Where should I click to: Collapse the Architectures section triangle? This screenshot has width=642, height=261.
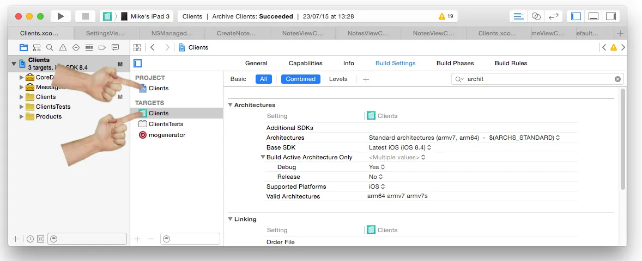click(x=231, y=105)
